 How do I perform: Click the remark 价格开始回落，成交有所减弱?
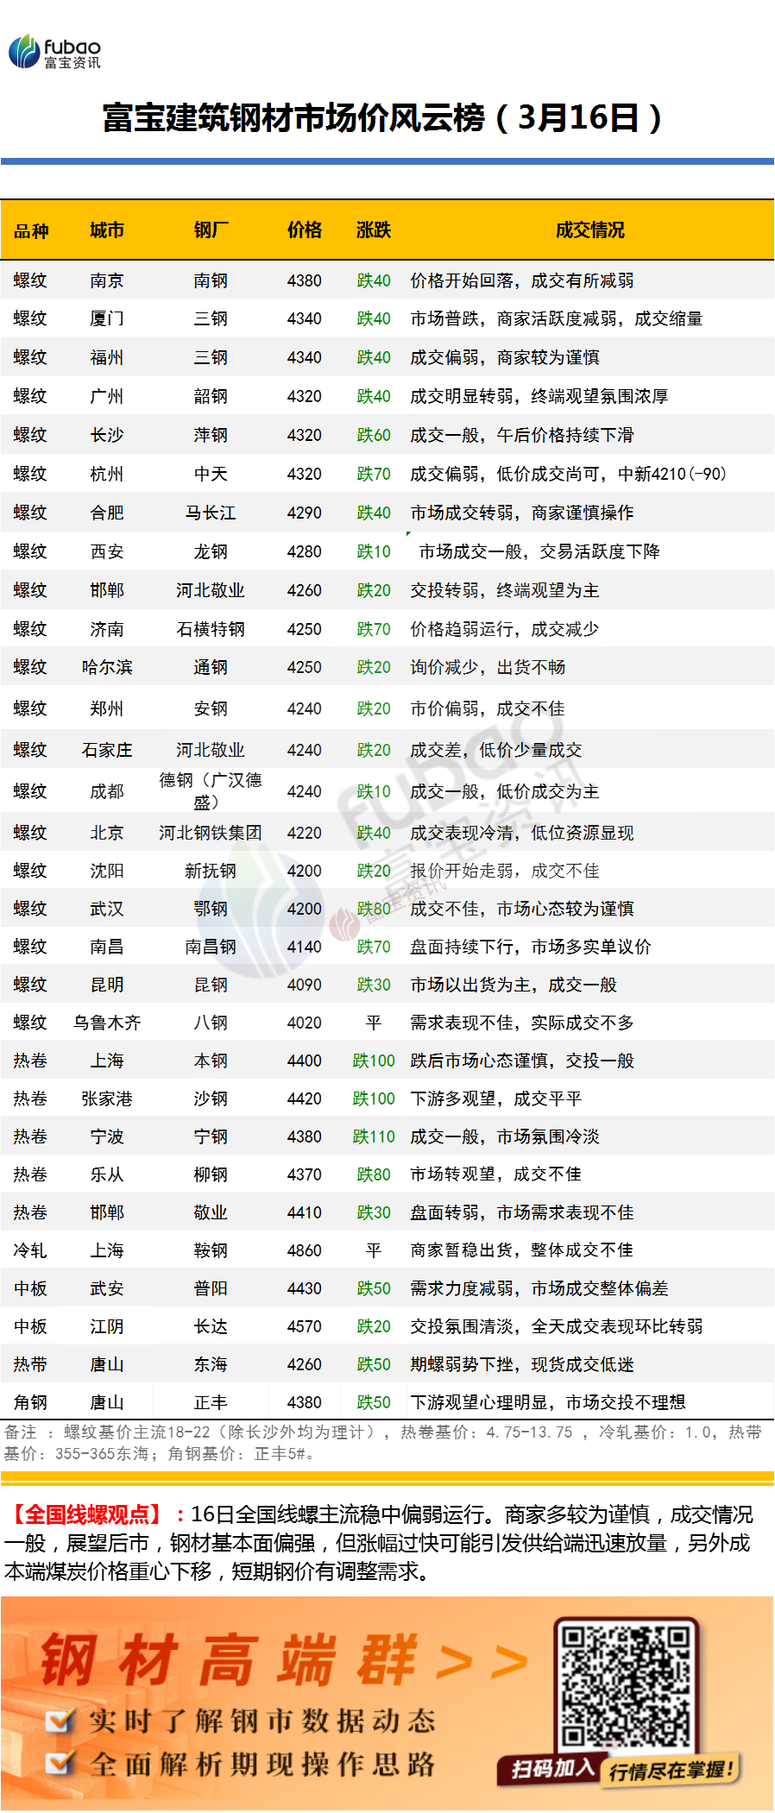pyautogui.click(x=522, y=280)
